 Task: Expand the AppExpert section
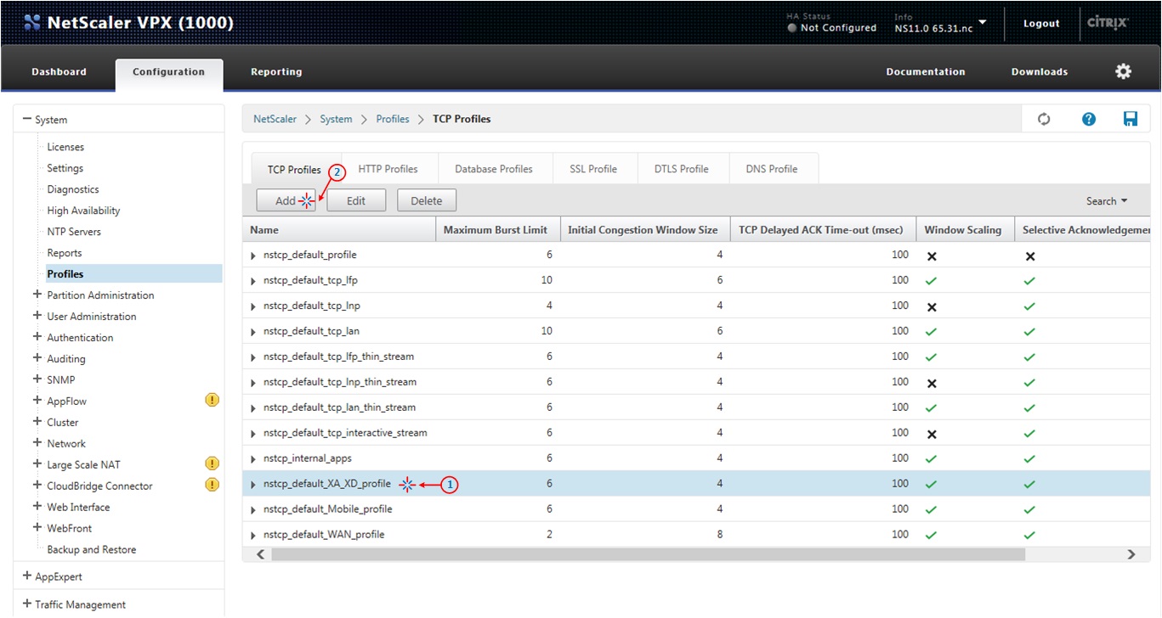coord(27,576)
